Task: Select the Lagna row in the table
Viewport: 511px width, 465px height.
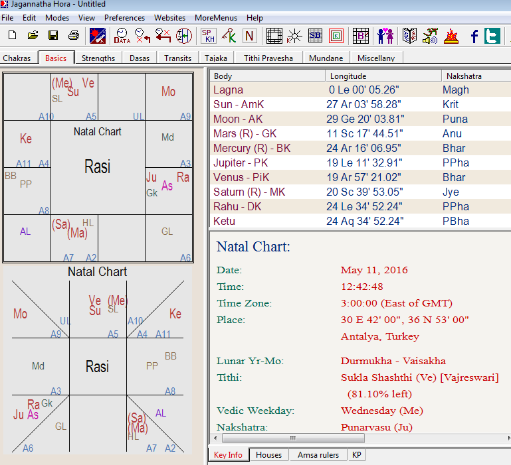Action: (360, 90)
